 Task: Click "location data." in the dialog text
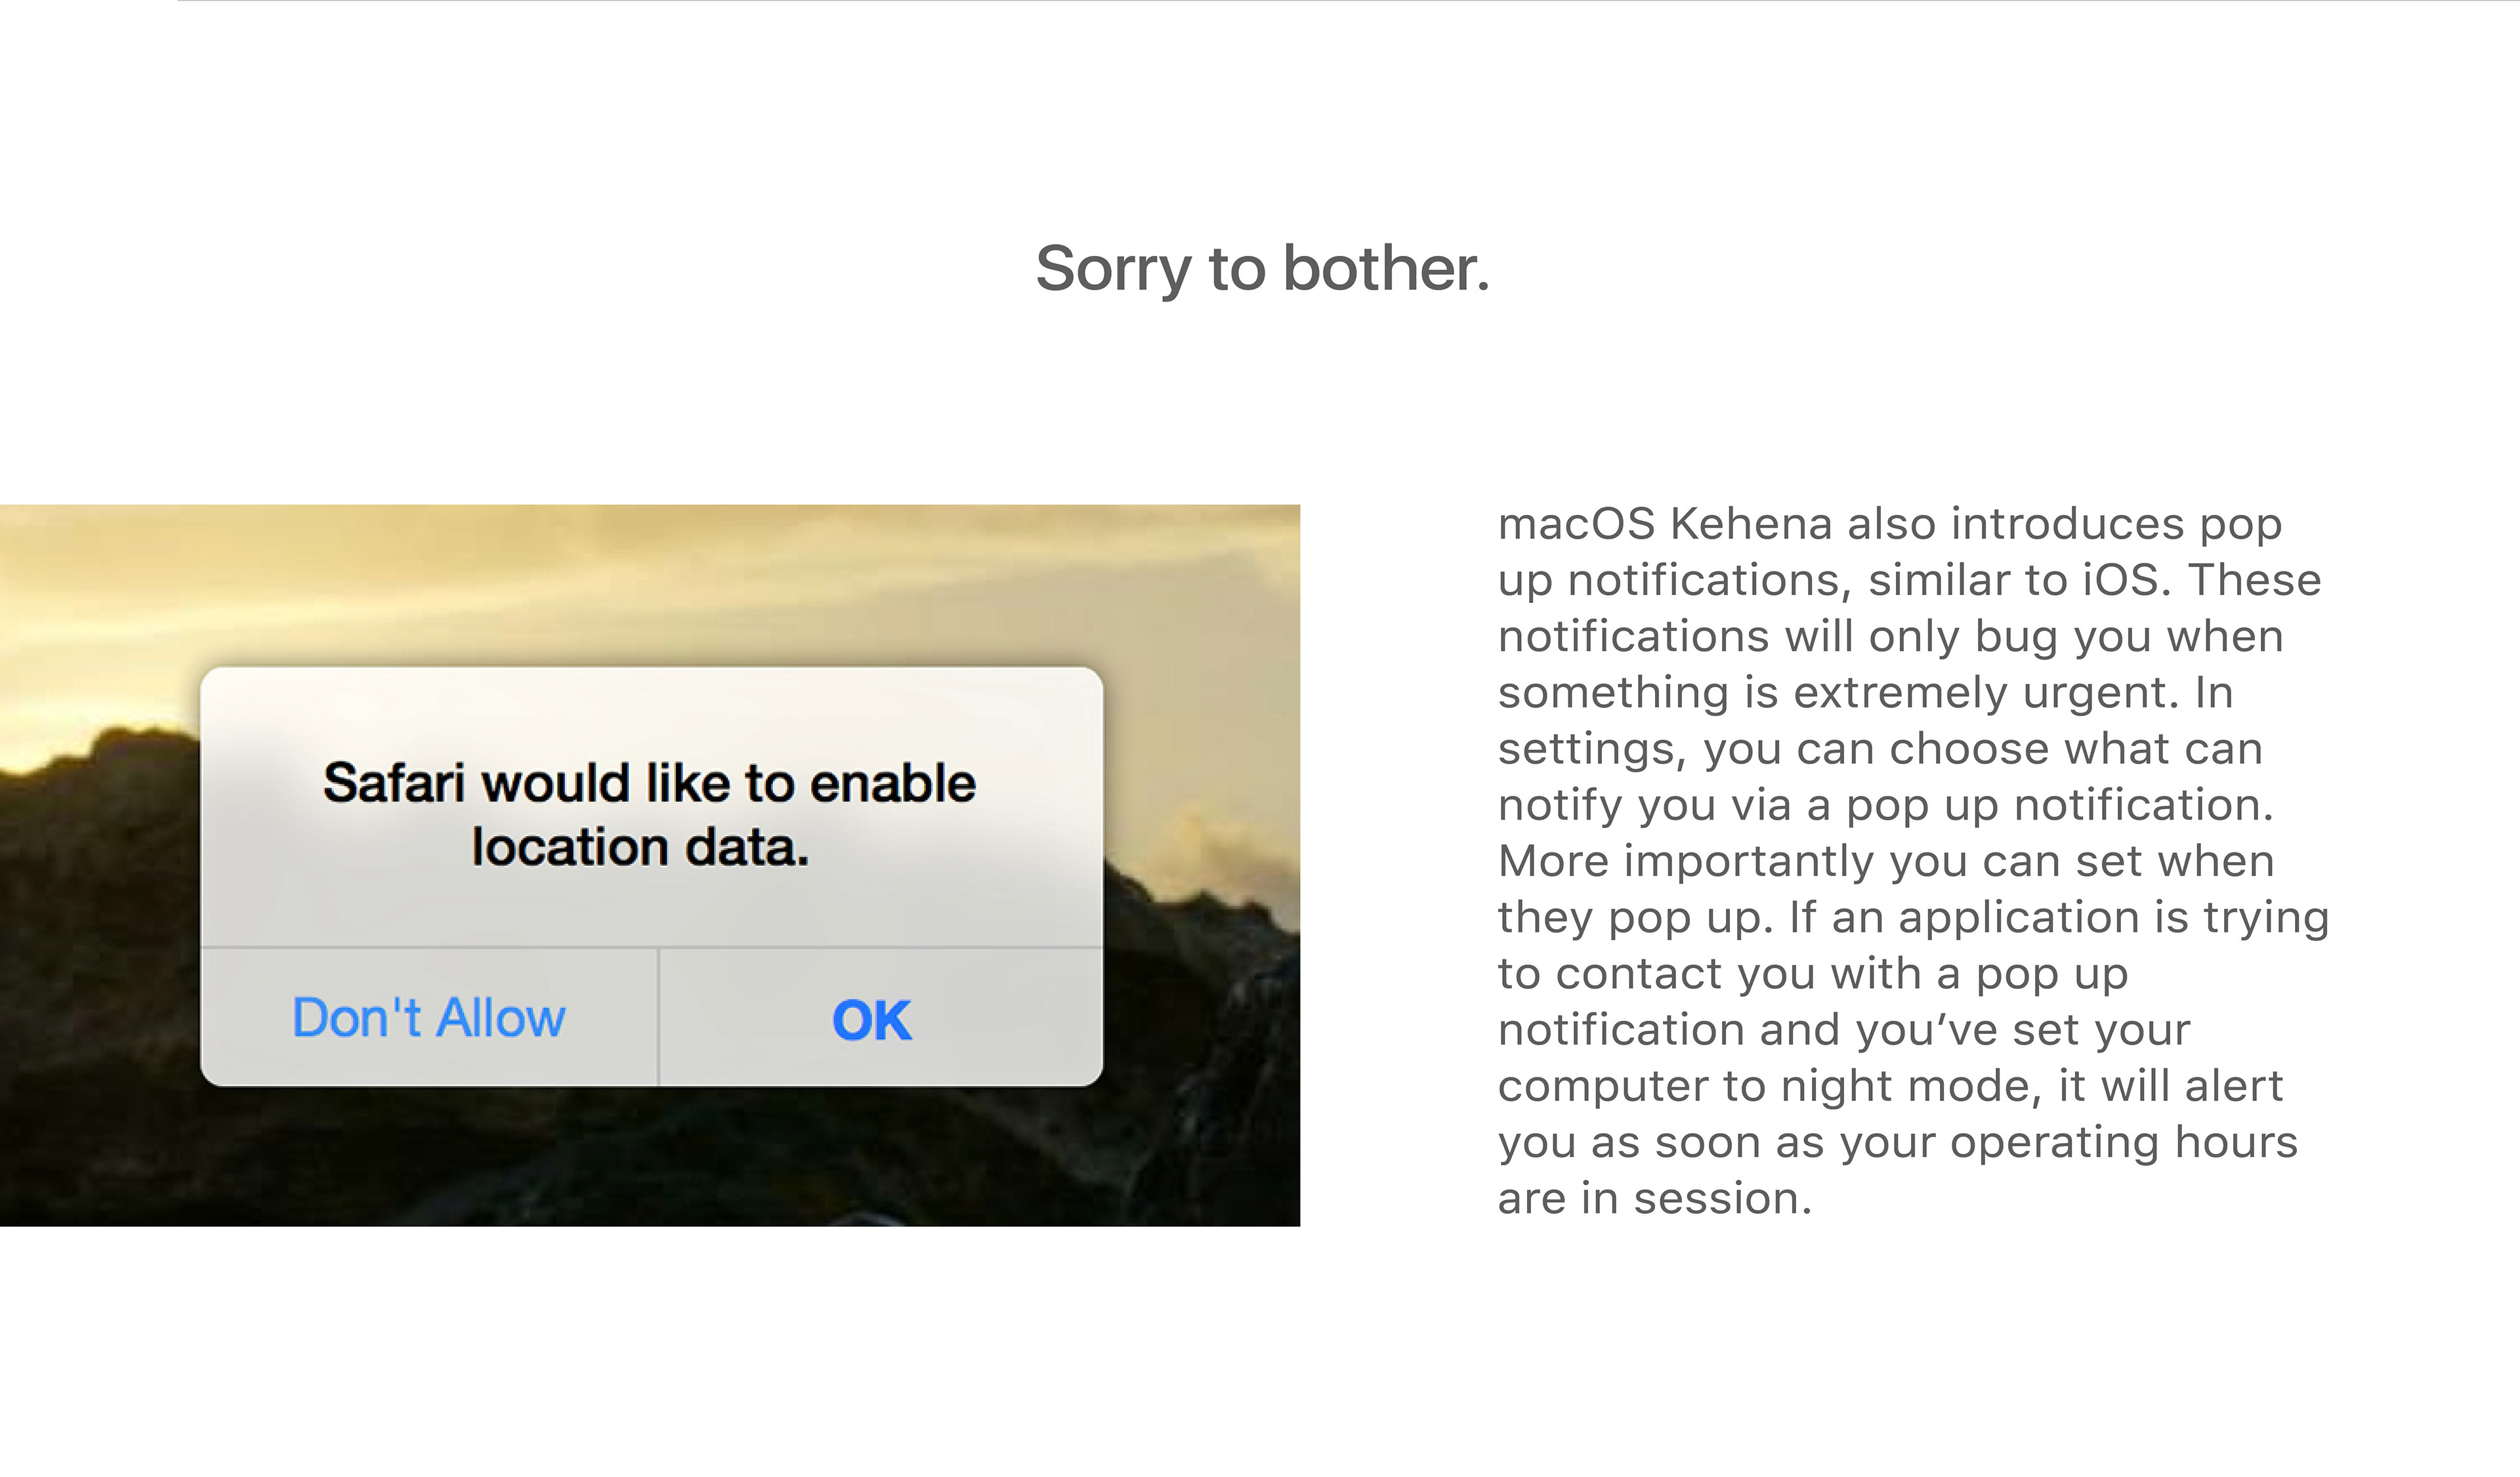click(x=640, y=847)
